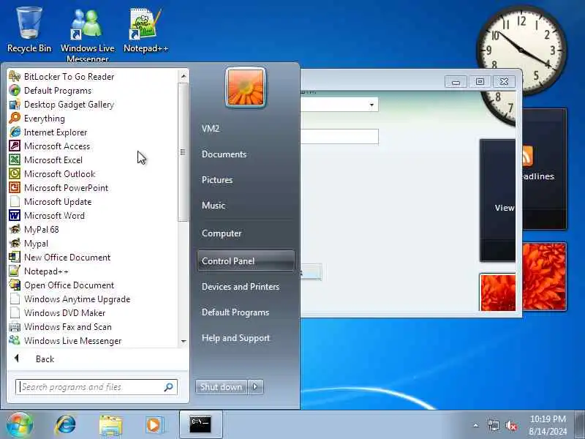Open Devices and Printers
This screenshot has height=439, width=585.
tap(241, 287)
